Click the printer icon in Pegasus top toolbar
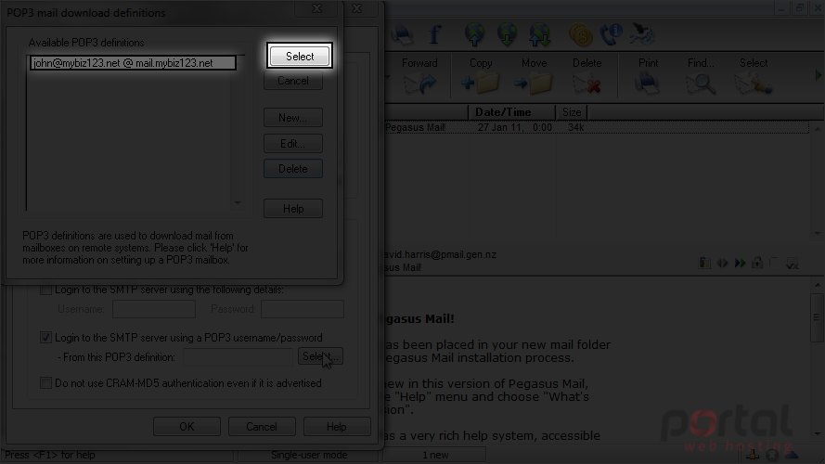This screenshot has height=464, width=825. click(x=402, y=35)
